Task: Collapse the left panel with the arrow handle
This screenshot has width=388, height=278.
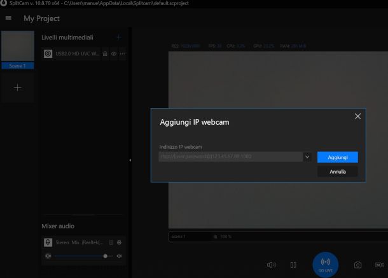Action: [130, 160]
